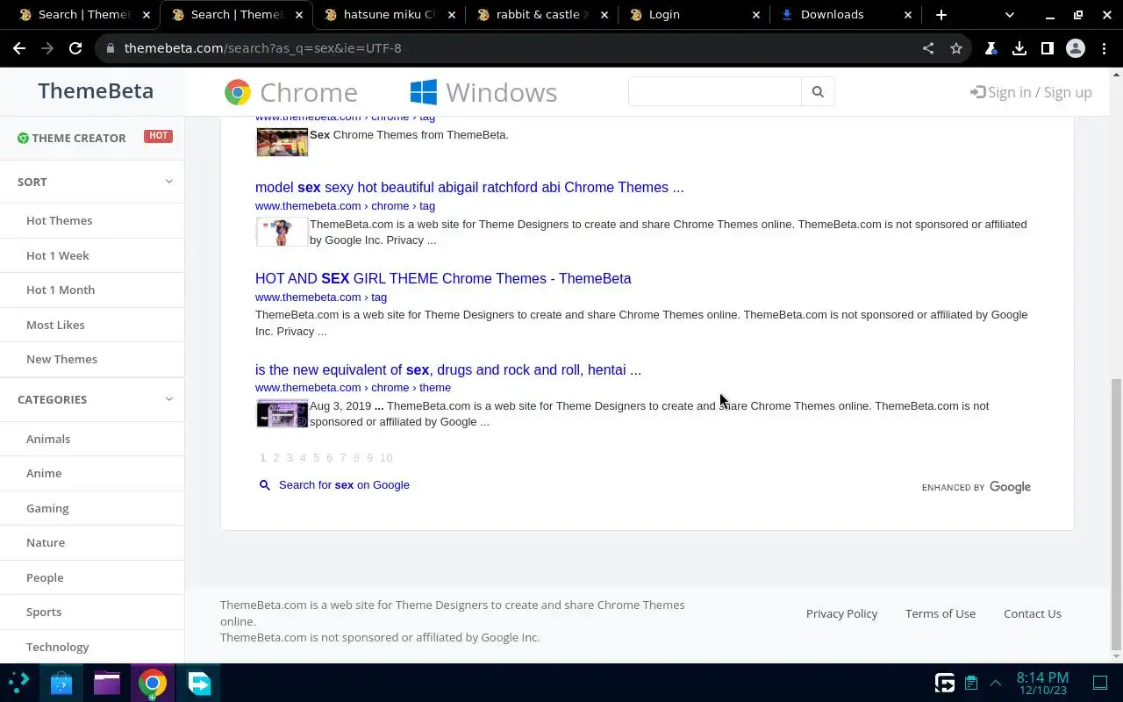Open the Anime category
Image resolution: width=1123 pixels, height=702 pixels.
pos(44,473)
